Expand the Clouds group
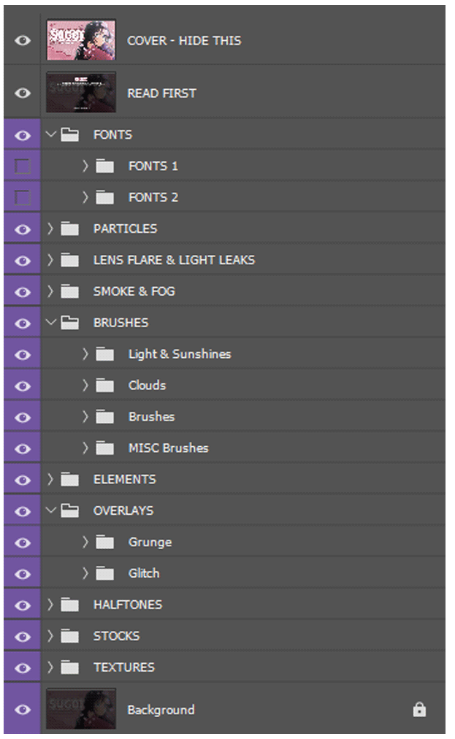Image resolution: width=455 pixels, height=739 pixels. pyautogui.click(x=85, y=385)
